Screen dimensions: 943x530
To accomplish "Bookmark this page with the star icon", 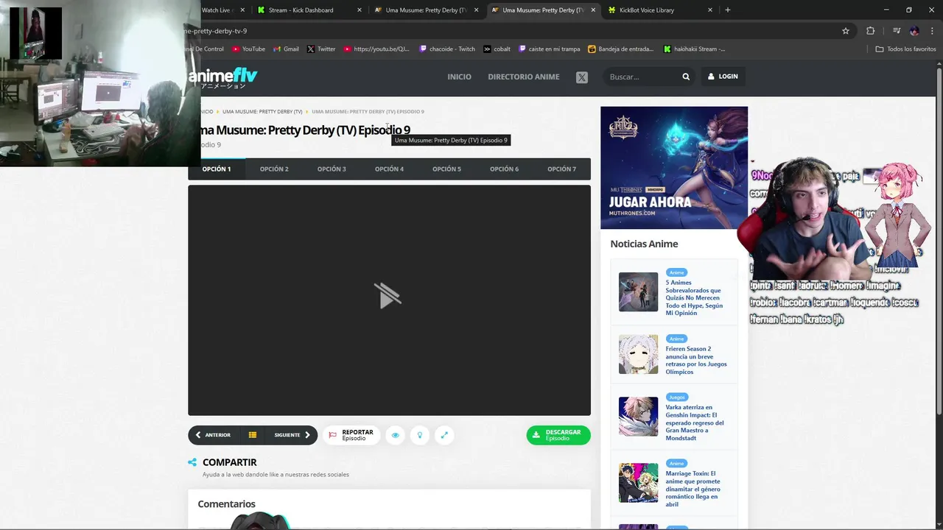I will click(846, 31).
